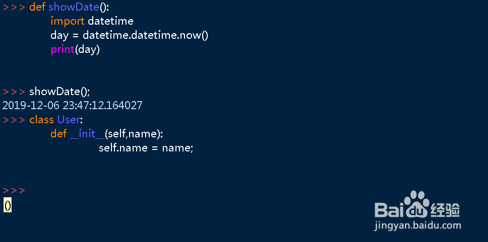This screenshot has width=488, height=242.
Task: Click the "(day)" argument after print
Action: 88,50
